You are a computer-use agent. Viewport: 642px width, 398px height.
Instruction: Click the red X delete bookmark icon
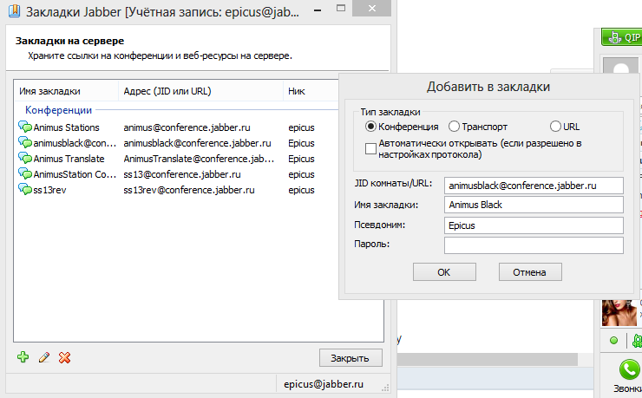click(x=65, y=357)
